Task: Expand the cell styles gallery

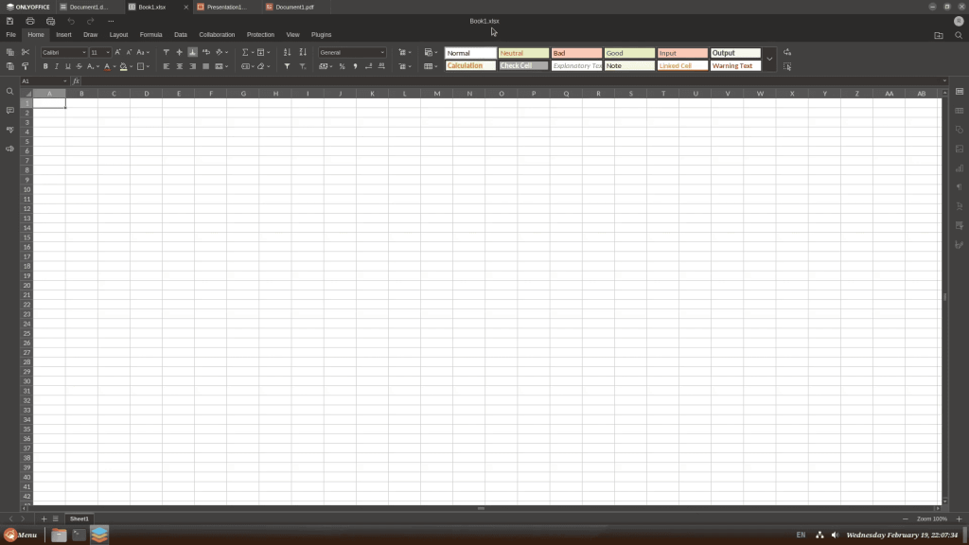Action: pyautogui.click(x=769, y=59)
